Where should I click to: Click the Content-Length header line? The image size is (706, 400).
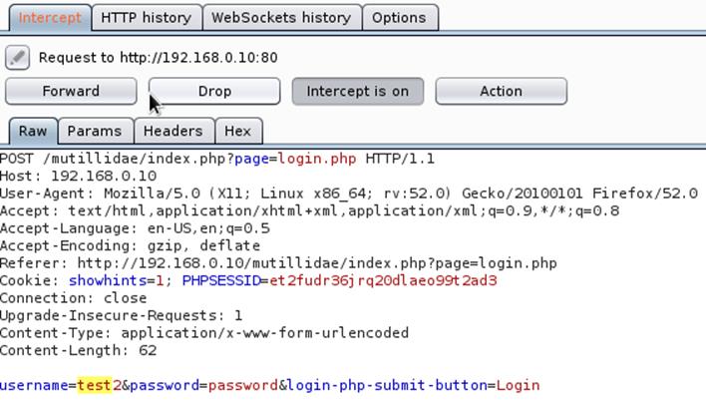[x=78, y=350]
